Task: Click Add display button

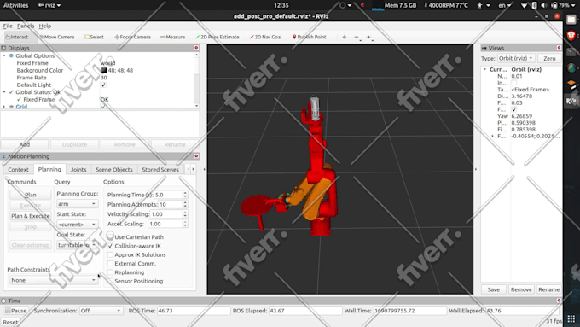Action: pos(25,144)
